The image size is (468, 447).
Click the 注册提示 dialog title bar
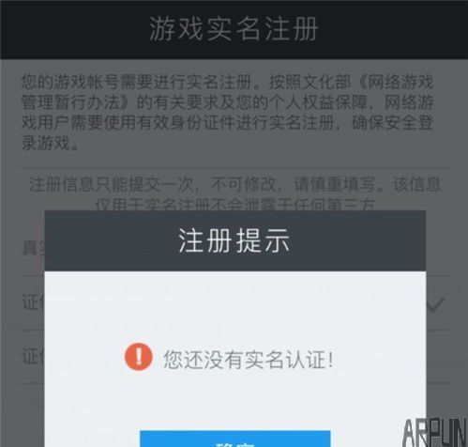click(235, 240)
